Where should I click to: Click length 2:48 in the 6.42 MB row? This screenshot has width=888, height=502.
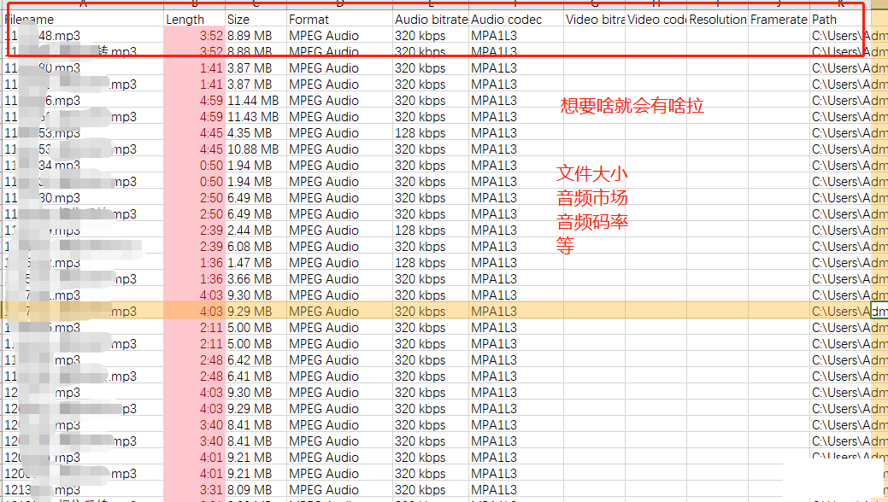(194, 360)
